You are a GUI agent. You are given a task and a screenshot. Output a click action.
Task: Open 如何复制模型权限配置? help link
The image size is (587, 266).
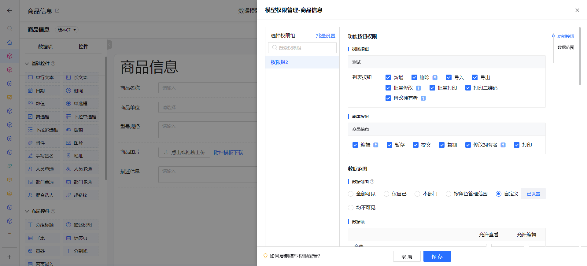point(295,256)
